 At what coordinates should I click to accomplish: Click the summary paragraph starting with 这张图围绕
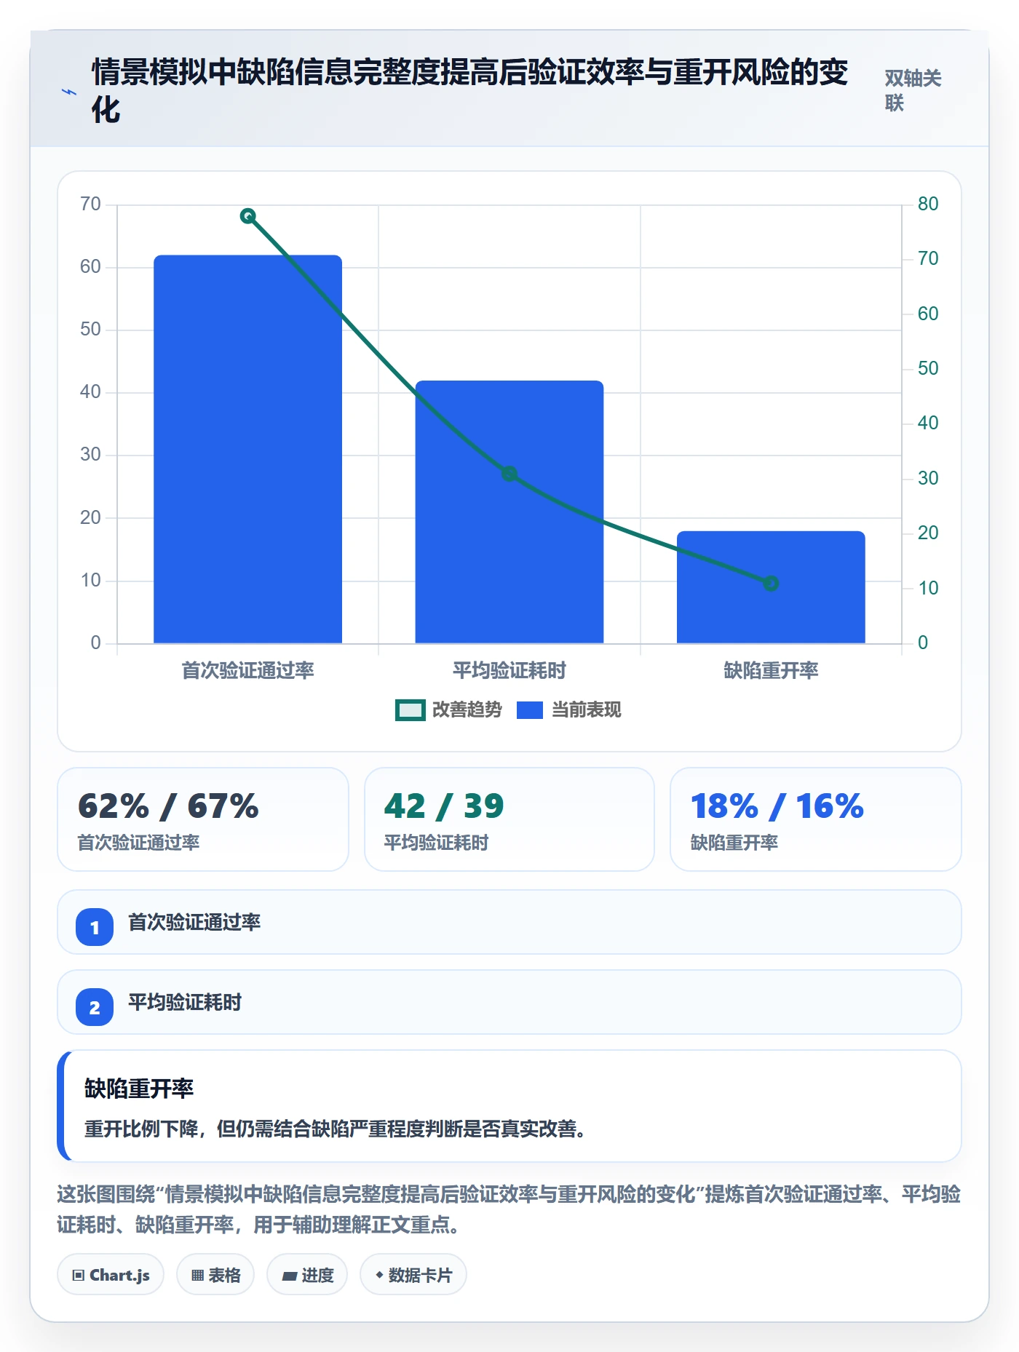[509, 1209]
